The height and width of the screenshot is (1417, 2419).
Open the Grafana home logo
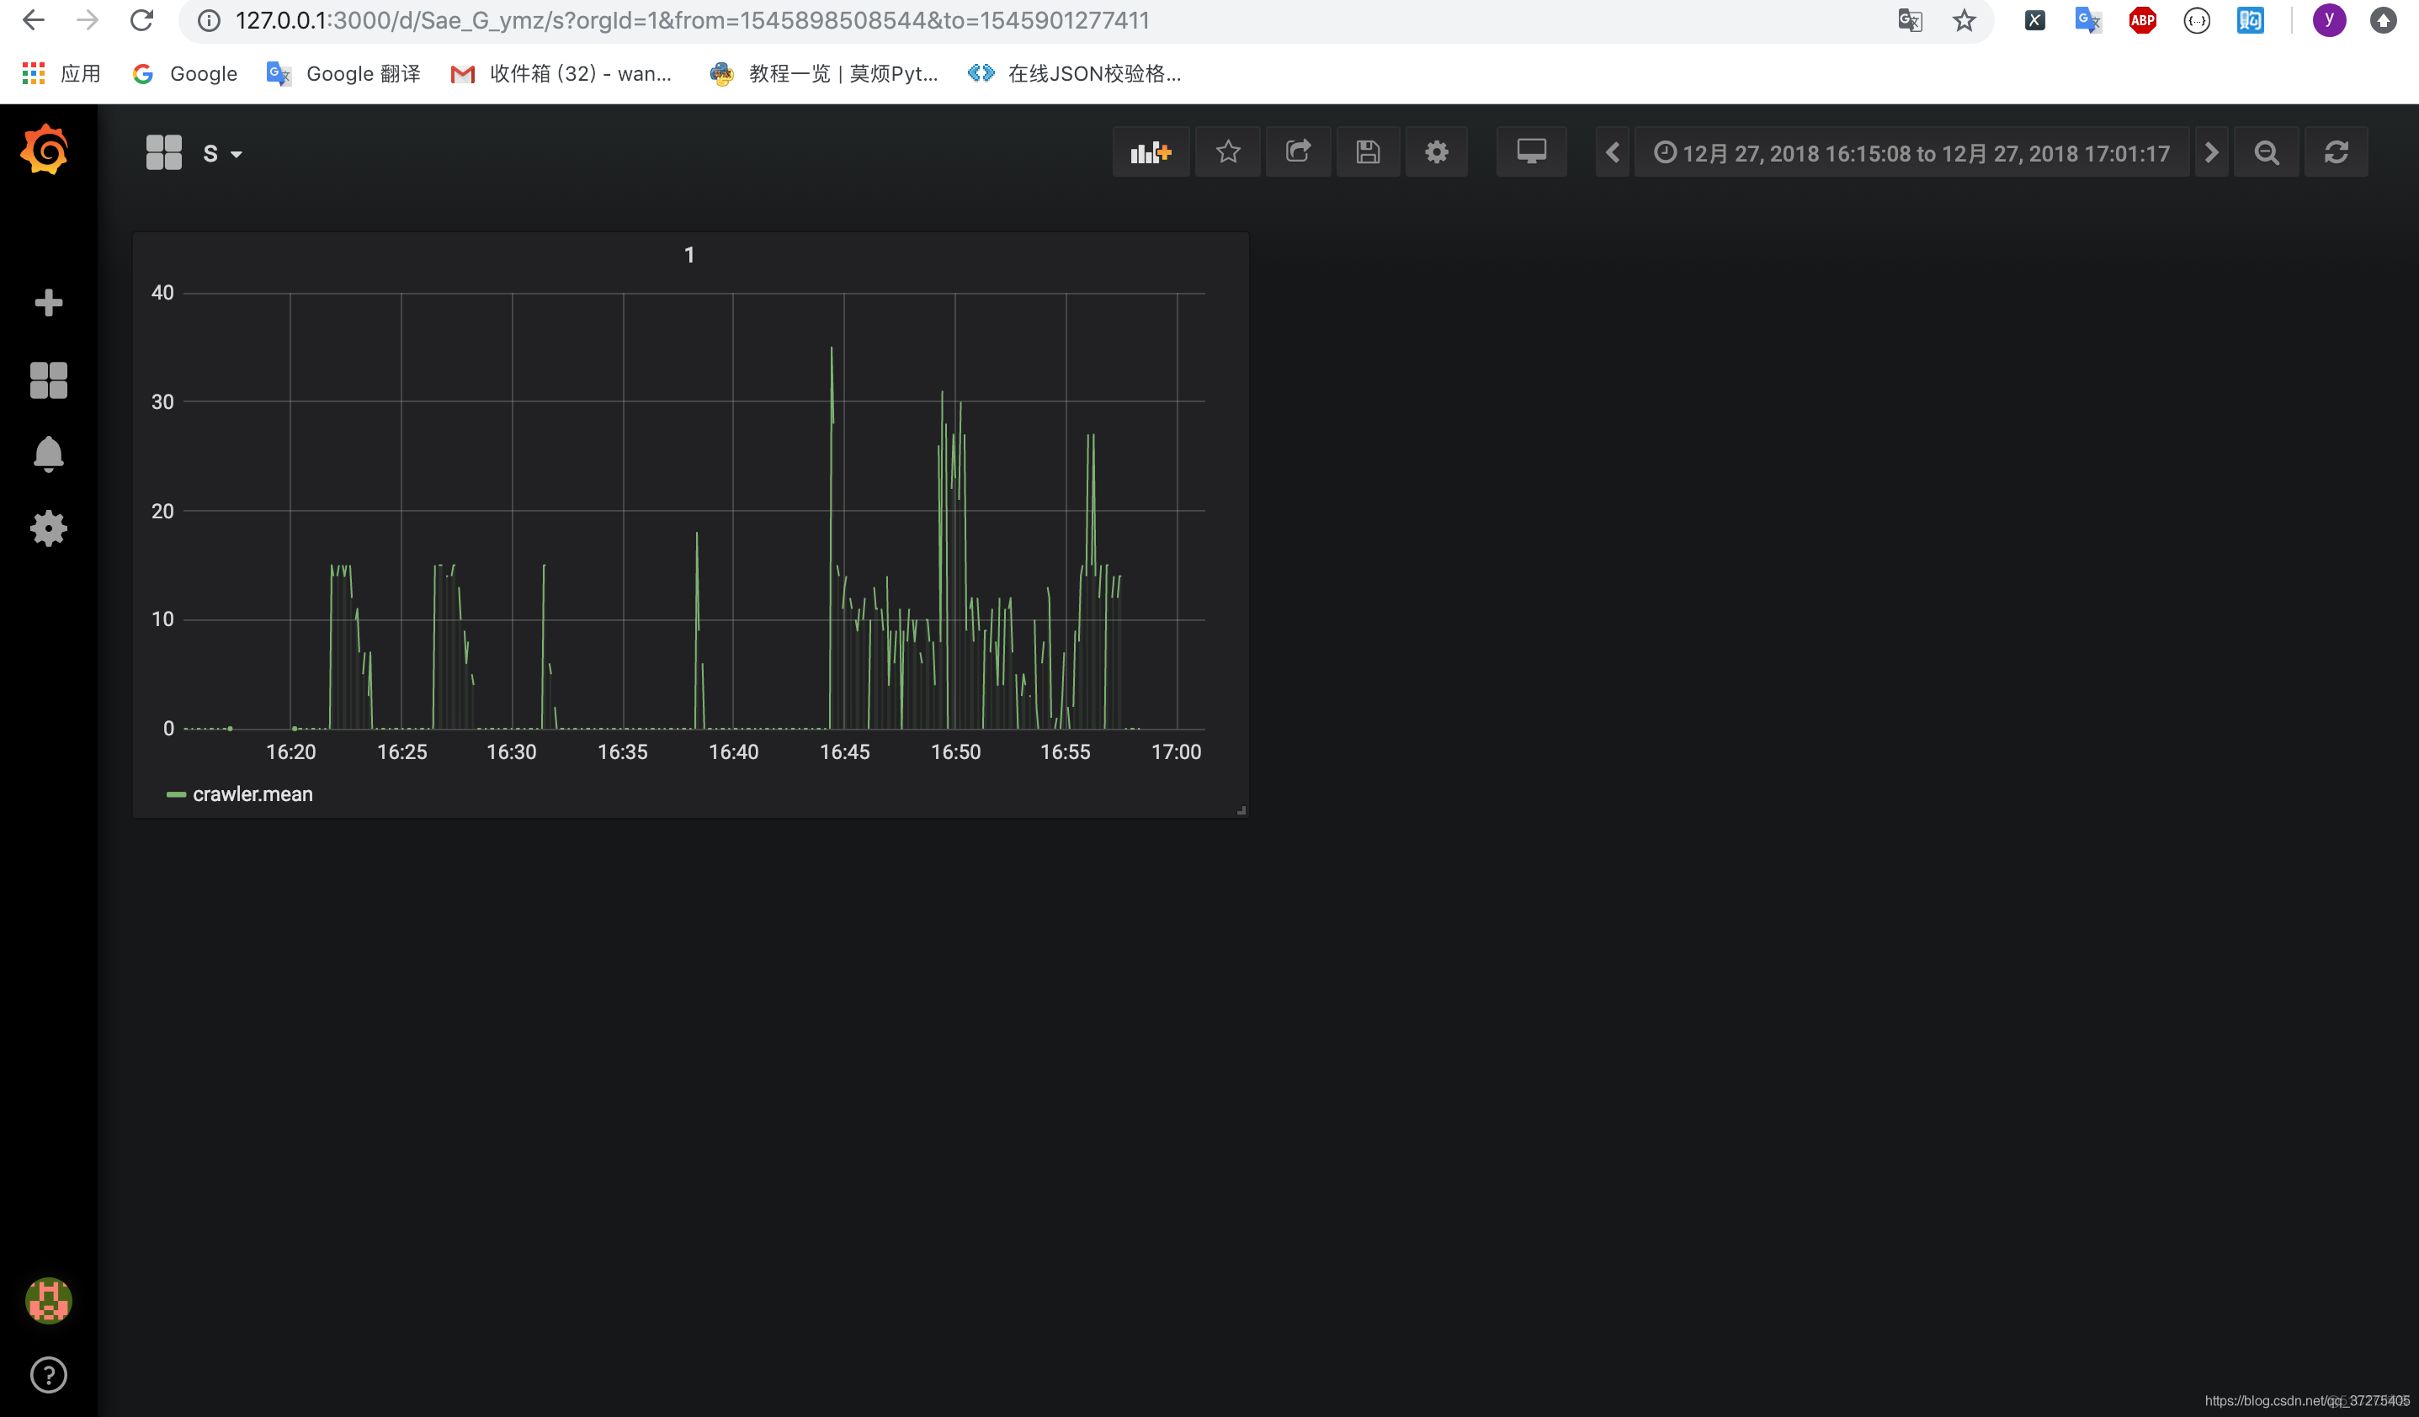[45, 151]
